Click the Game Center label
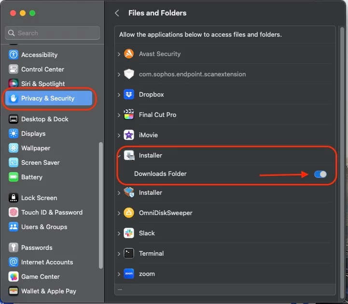 [x=41, y=276]
